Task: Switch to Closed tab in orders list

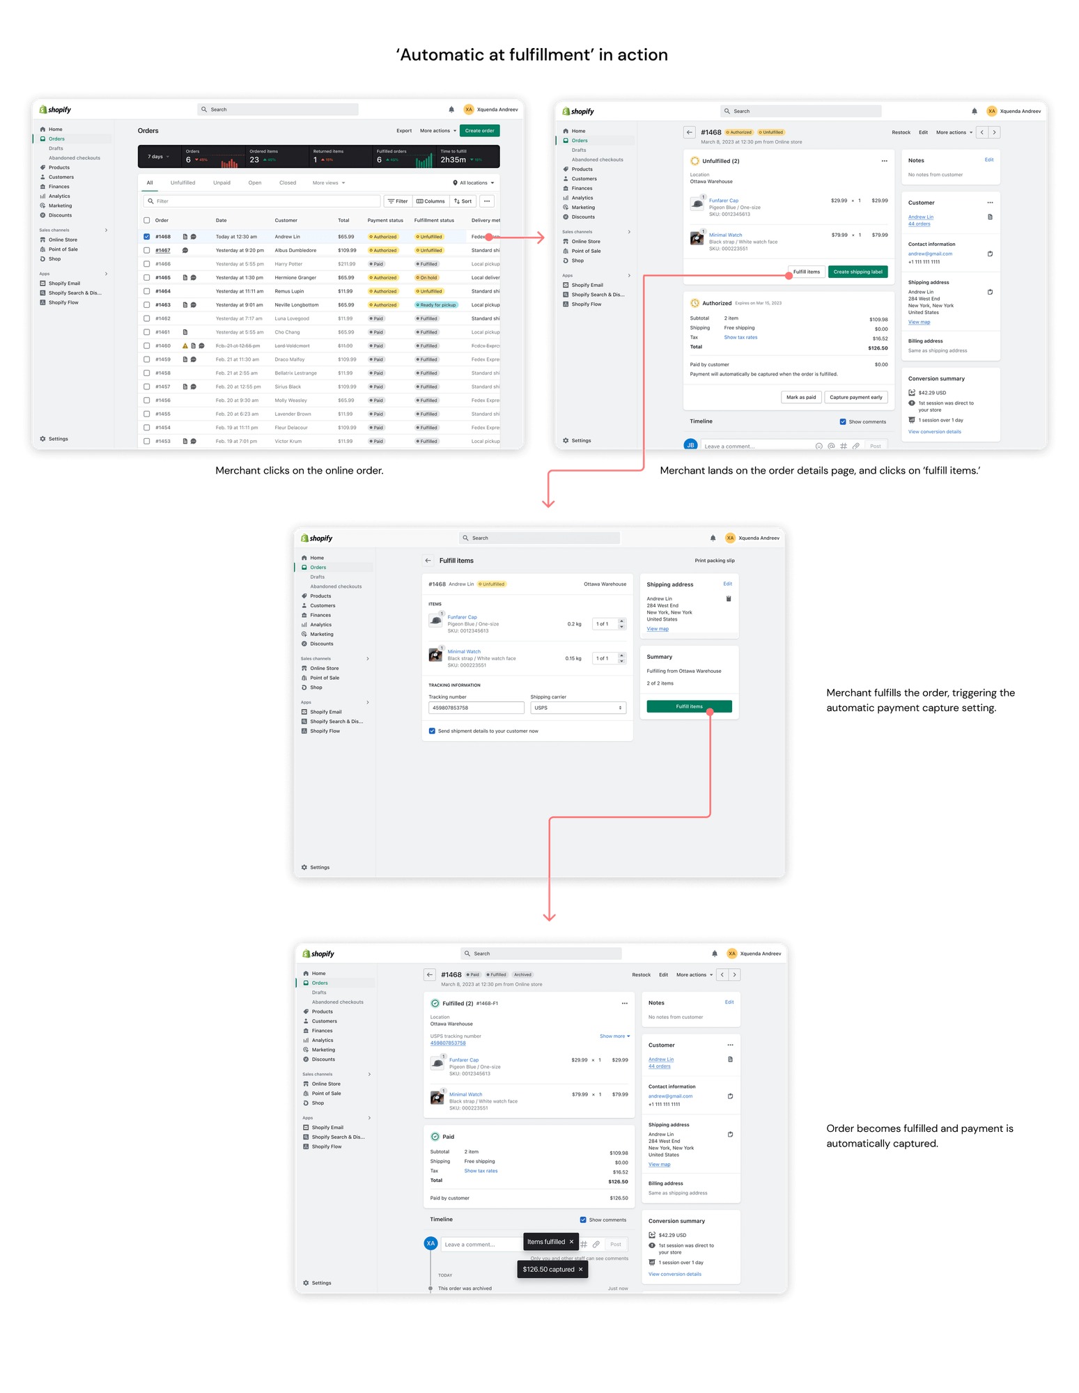Action: point(288,183)
